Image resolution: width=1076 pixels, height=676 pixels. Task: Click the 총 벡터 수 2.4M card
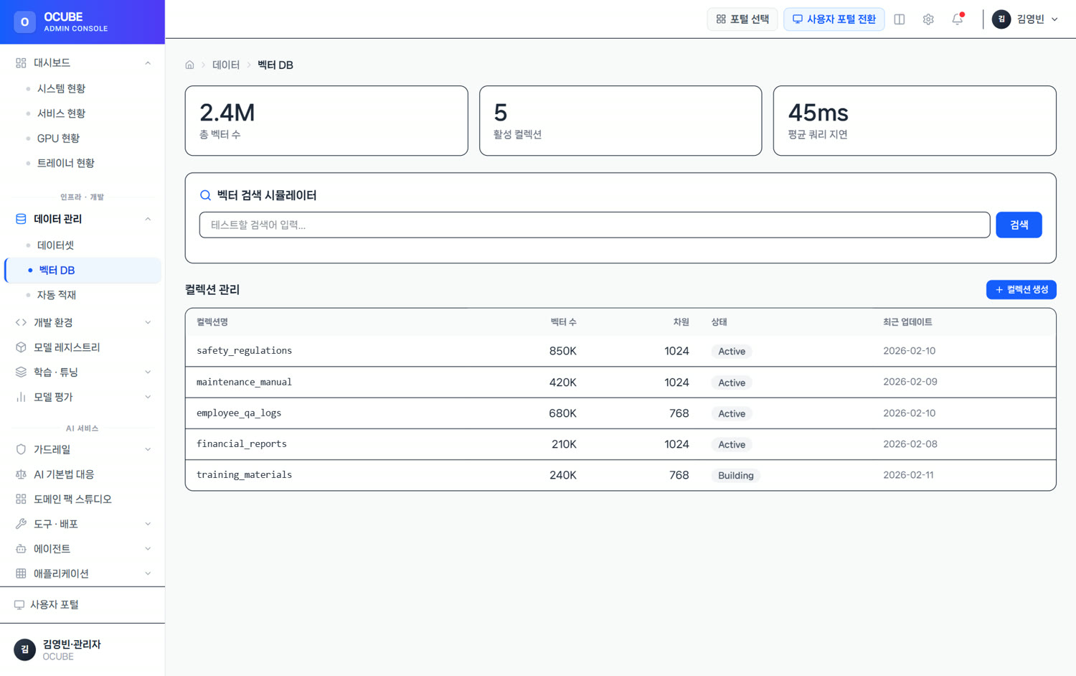tap(326, 121)
